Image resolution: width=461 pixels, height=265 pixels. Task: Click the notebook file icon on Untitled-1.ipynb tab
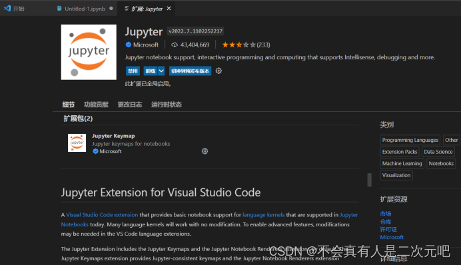[59, 9]
